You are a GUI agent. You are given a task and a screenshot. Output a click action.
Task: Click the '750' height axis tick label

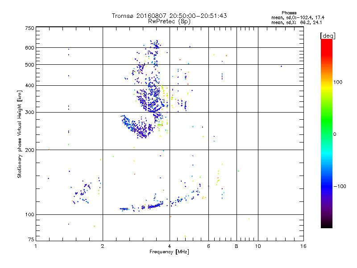pos(29,28)
